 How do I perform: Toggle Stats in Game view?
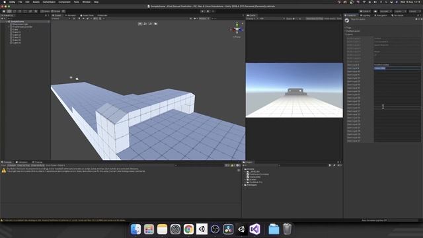[339, 19]
